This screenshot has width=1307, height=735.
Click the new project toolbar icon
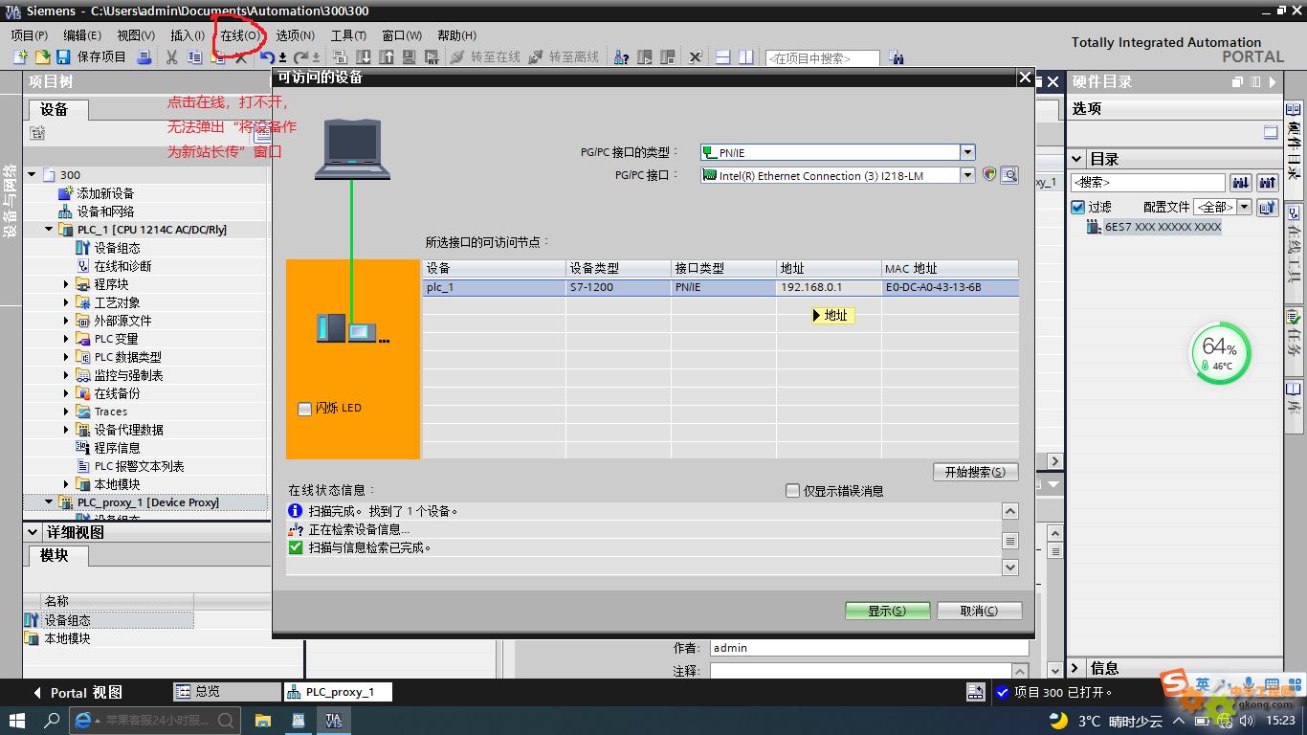(20, 57)
